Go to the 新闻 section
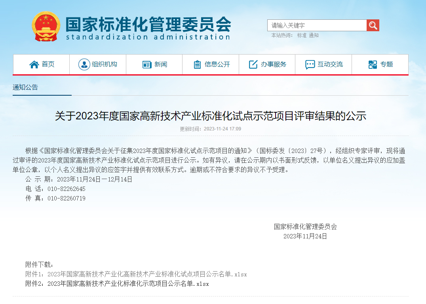Screen dimensions: 426x304 [x=161, y=64]
